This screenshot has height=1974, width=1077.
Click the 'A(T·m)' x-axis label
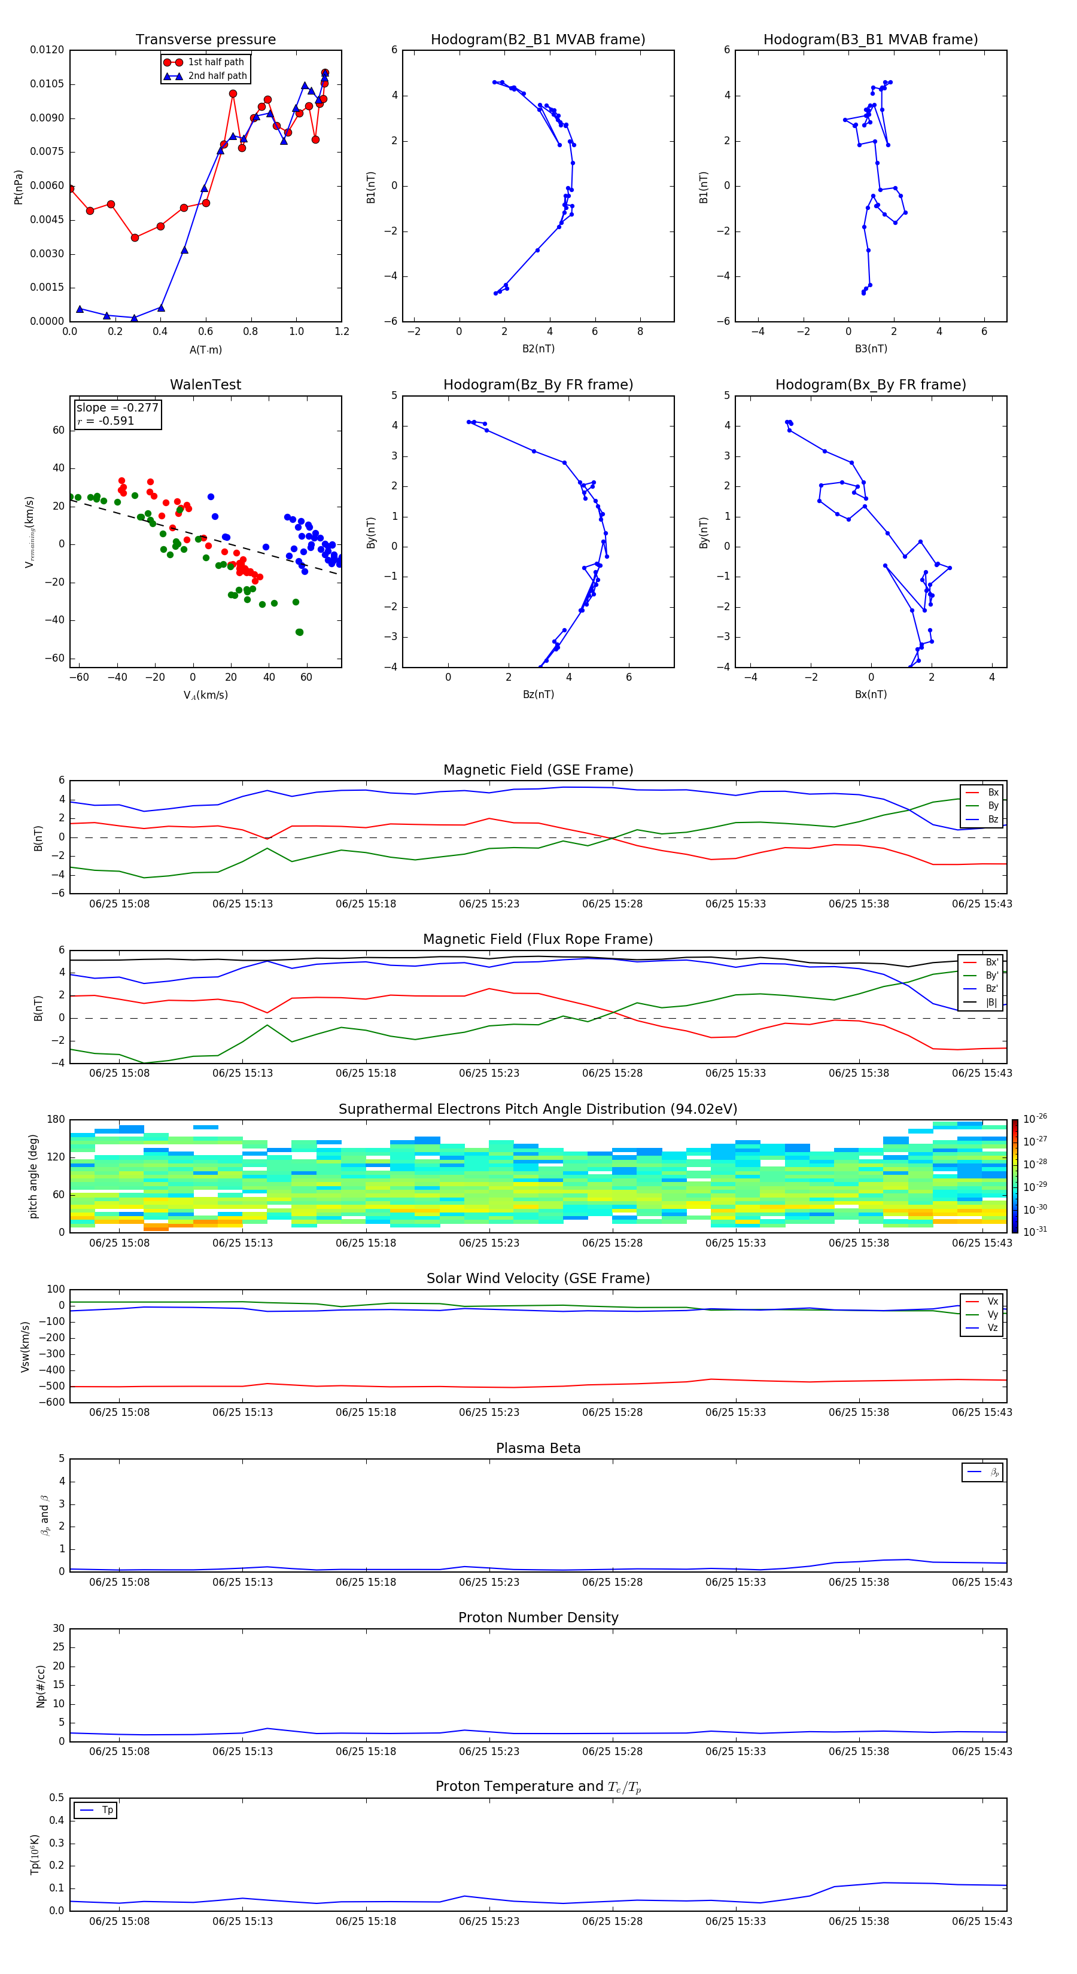[205, 349]
